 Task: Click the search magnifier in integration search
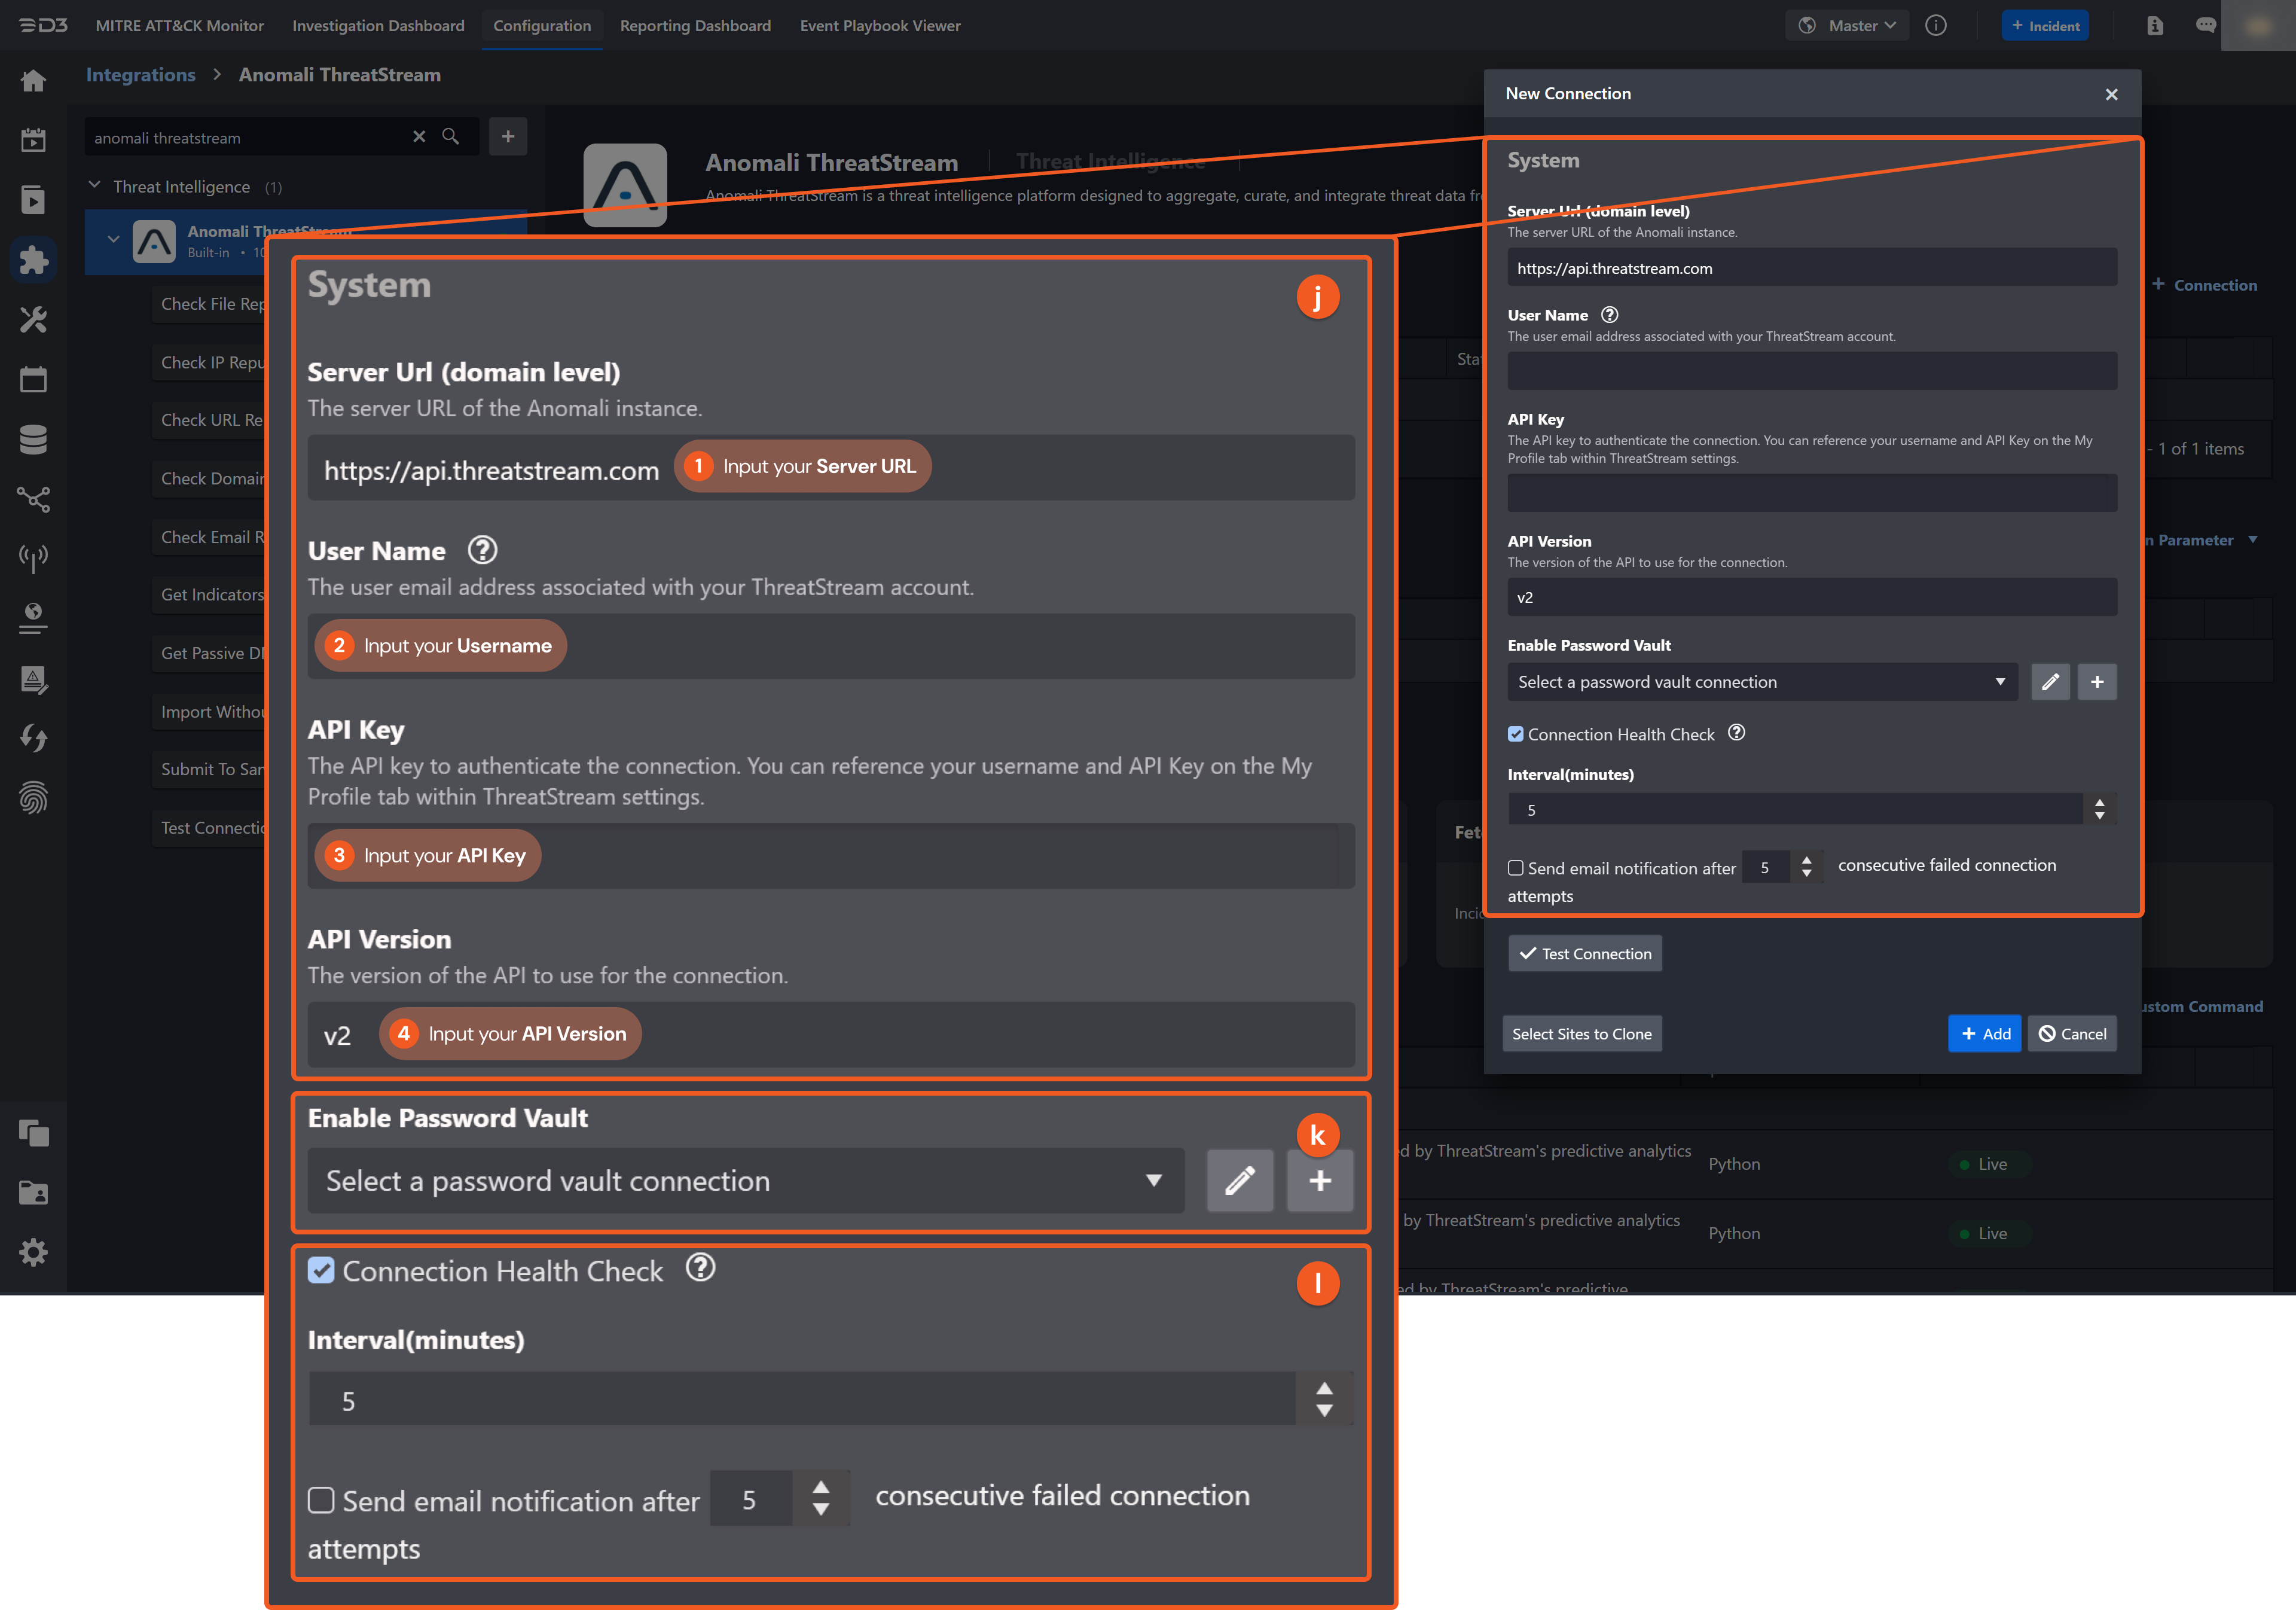(450, 137)
